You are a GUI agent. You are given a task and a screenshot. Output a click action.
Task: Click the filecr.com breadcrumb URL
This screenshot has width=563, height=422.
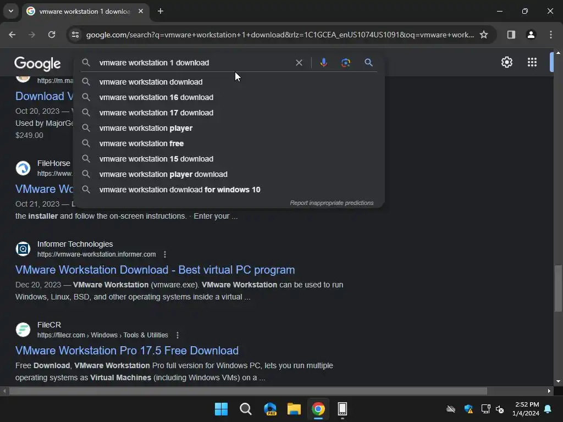click(103, 335)
